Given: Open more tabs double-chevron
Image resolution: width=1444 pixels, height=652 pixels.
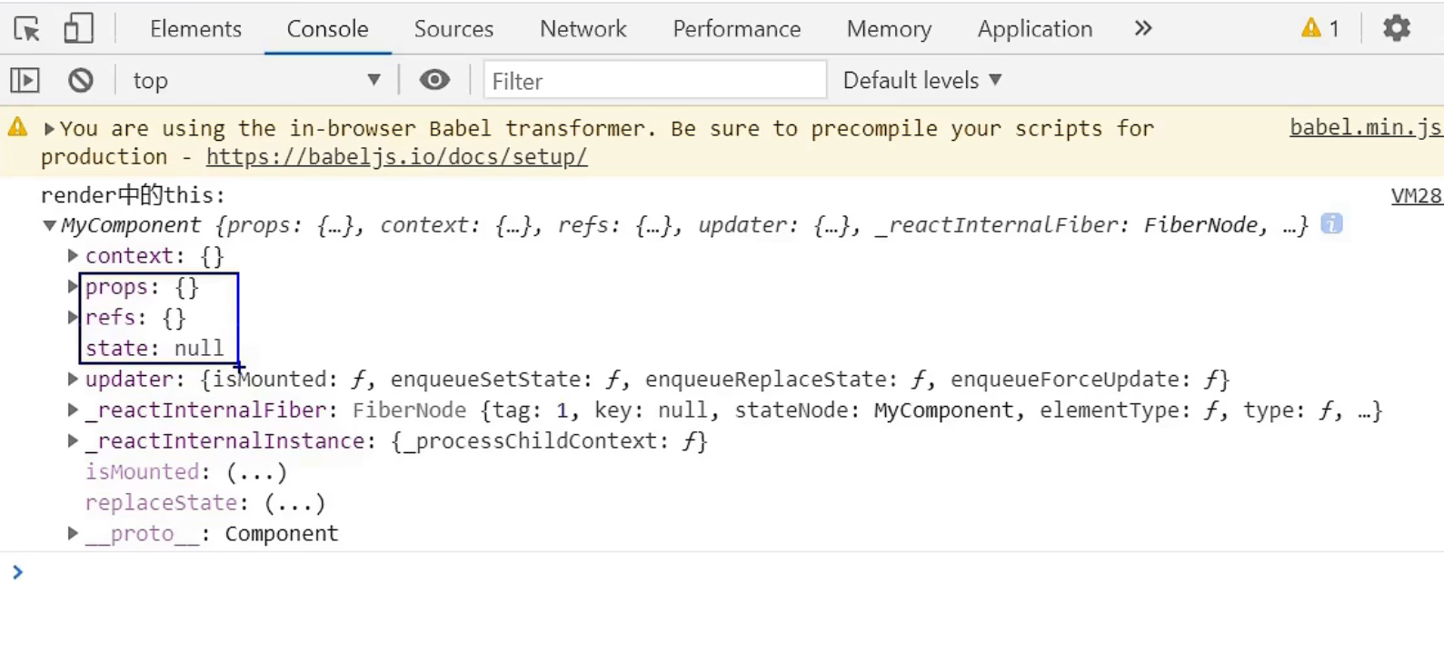Looking at the screenshot, I should tap(1143, 28).
